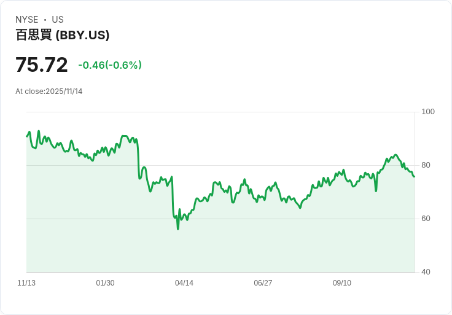The height and width of the screenshot is (315, 452).
Task: Click the 80 price axis label
Action: click(x=426, y=165)
